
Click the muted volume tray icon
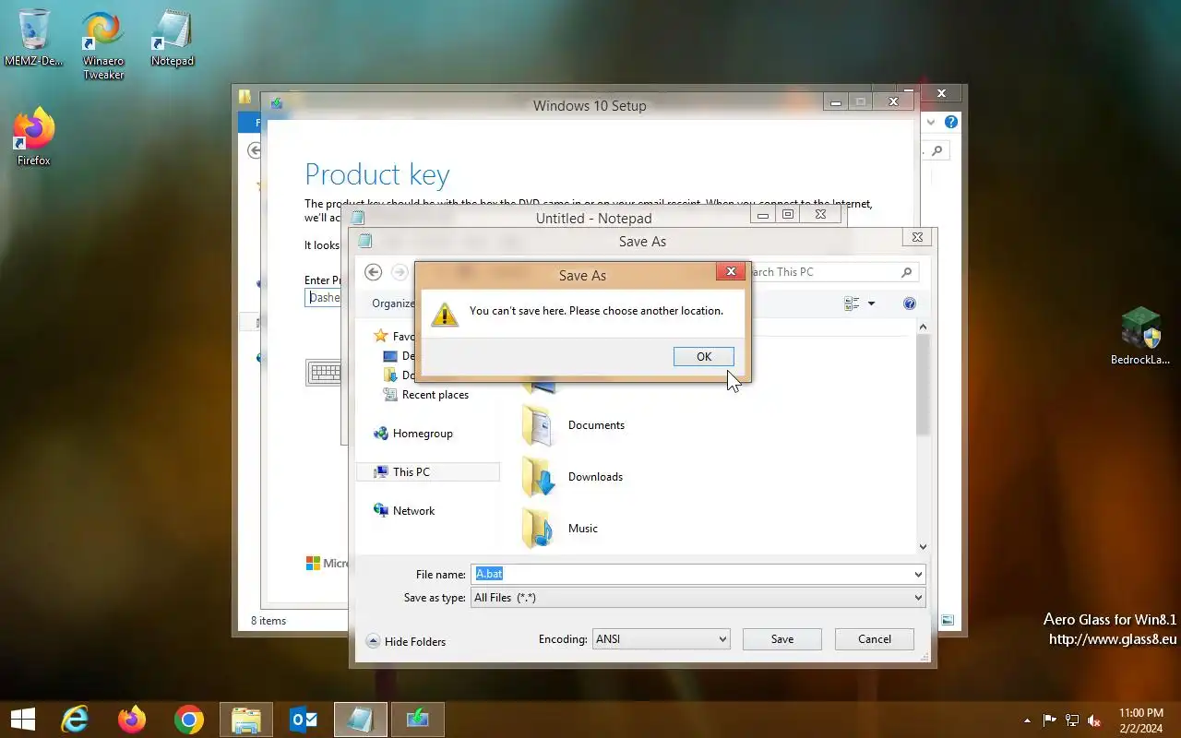(x=1094, y=720)
